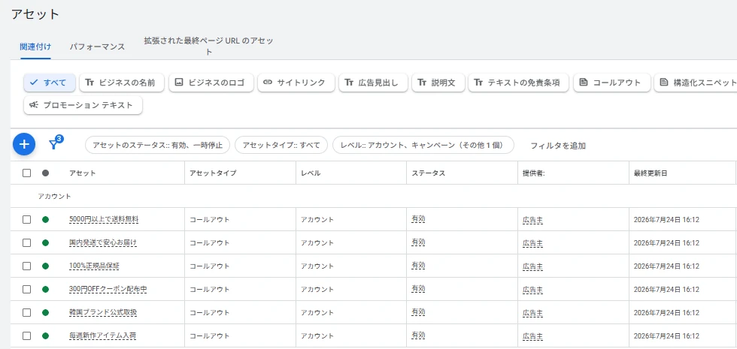737x349 pixels.
Task: Filter by テキストの免責条項 chip
Action: click(x=518, y=83)
